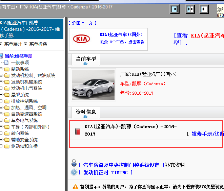Expand the 车身（内部和外部）node
This screenshot has width=224, height=191.
pos(1,127)
